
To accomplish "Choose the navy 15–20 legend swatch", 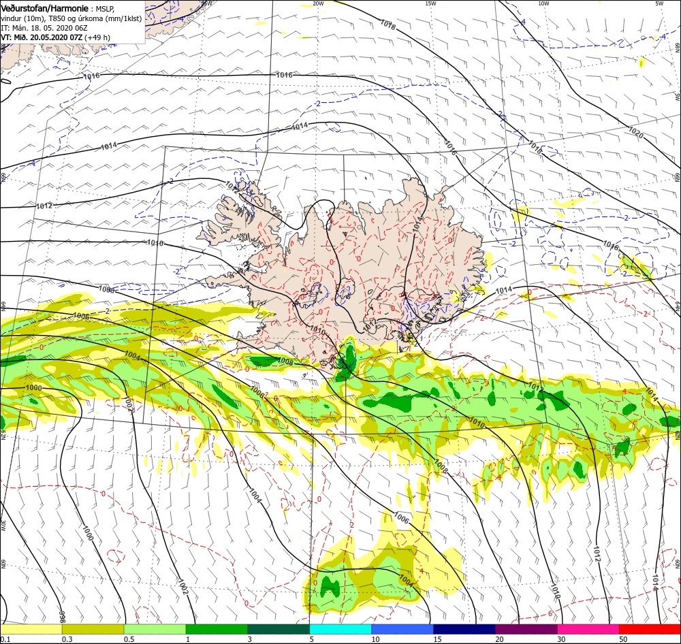I will tap(464, 629).
